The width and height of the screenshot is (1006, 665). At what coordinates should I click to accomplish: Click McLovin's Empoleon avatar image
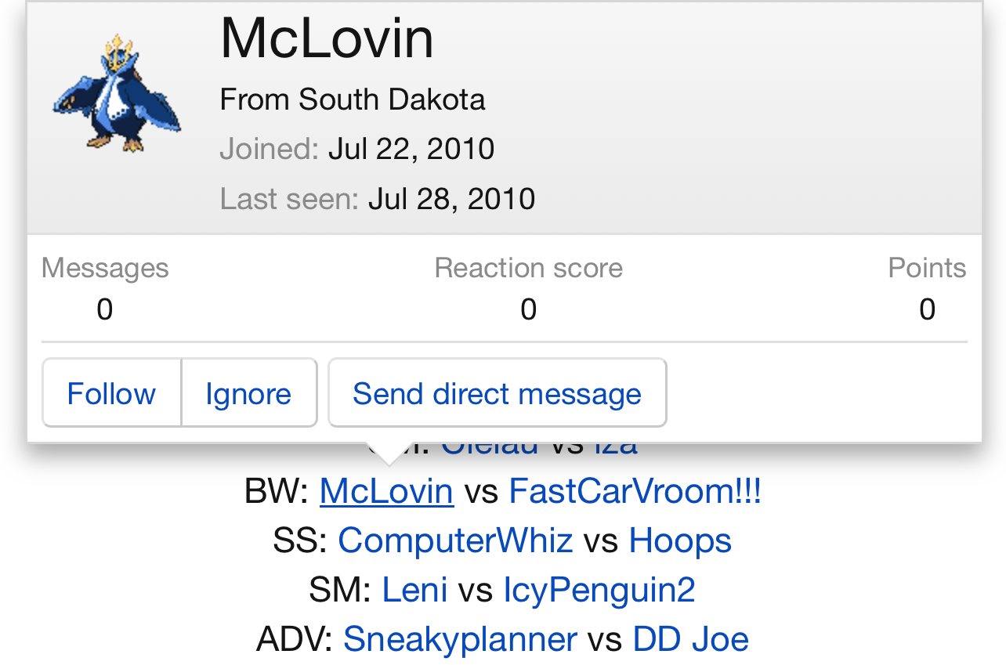(x=118, y=92)
